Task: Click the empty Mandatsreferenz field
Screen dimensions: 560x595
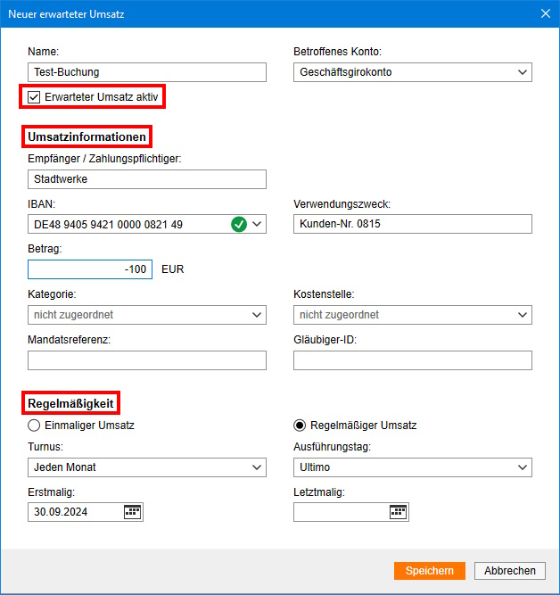Action: [147, 360]
